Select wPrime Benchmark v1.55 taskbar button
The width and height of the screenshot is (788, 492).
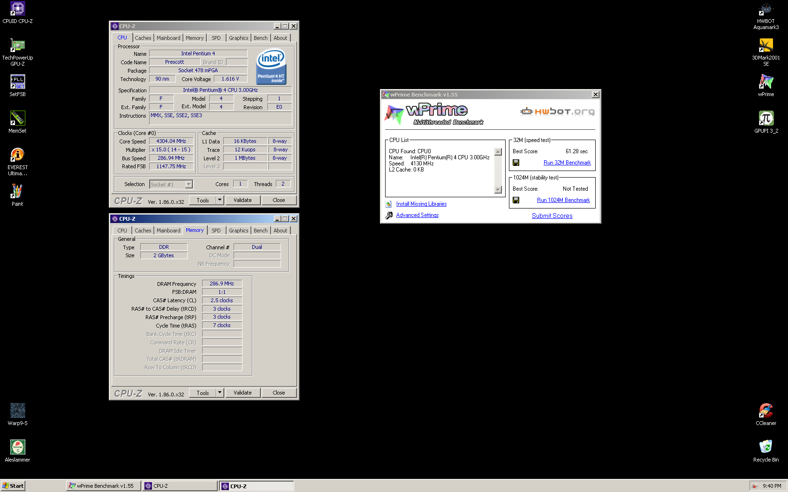103,486
